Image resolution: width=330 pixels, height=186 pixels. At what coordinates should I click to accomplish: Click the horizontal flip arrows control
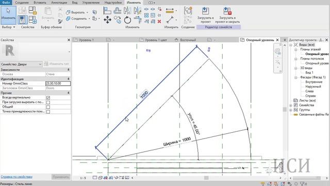[x=148, y=51]
